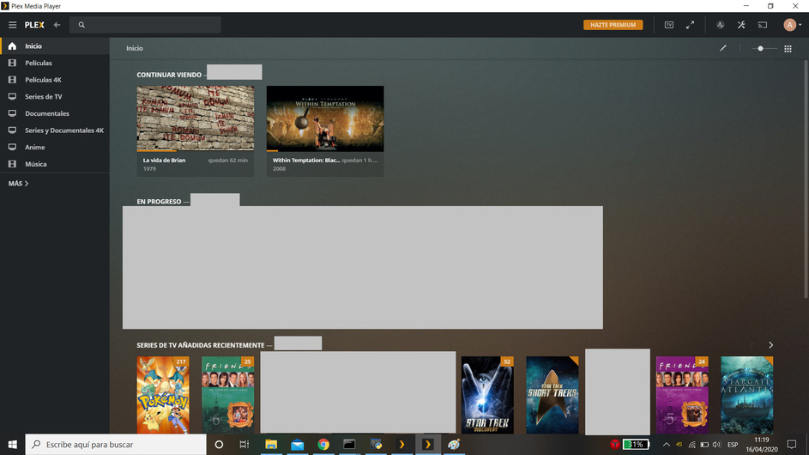Click the active Plex taskbar icon
Image resolution: width=809 pixels, height=455 pixels.
428,444
